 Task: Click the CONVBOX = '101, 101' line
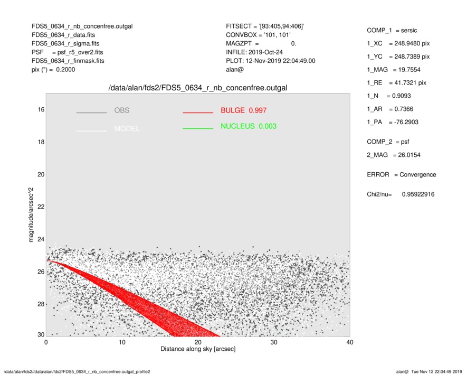coord(258,35)
